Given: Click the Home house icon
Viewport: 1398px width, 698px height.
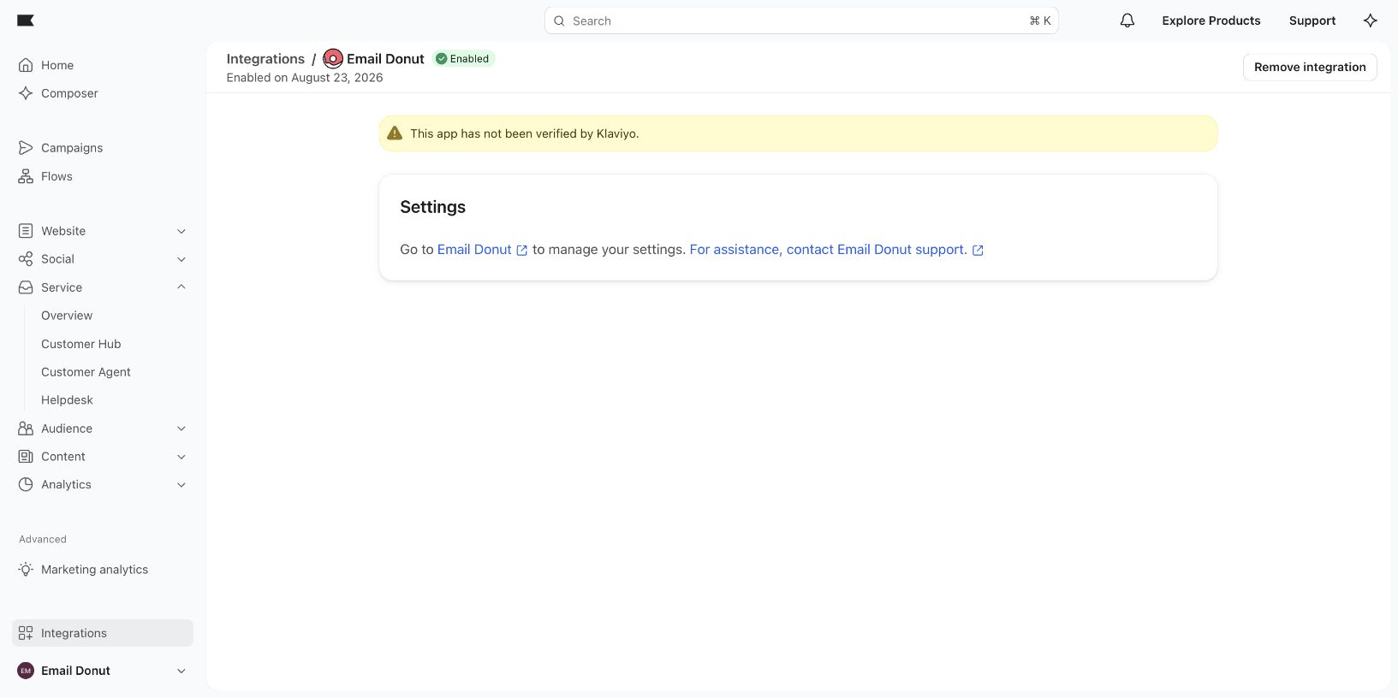Looking at the screenshot, I should pos(26,65).
